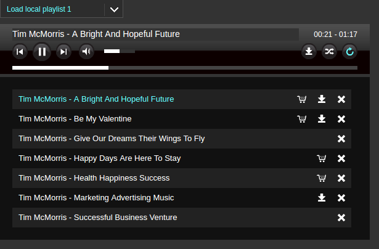This screenshot has width=379, height=249.
Task: Download Marketing Advertising Music track
Action: point(322,198)
